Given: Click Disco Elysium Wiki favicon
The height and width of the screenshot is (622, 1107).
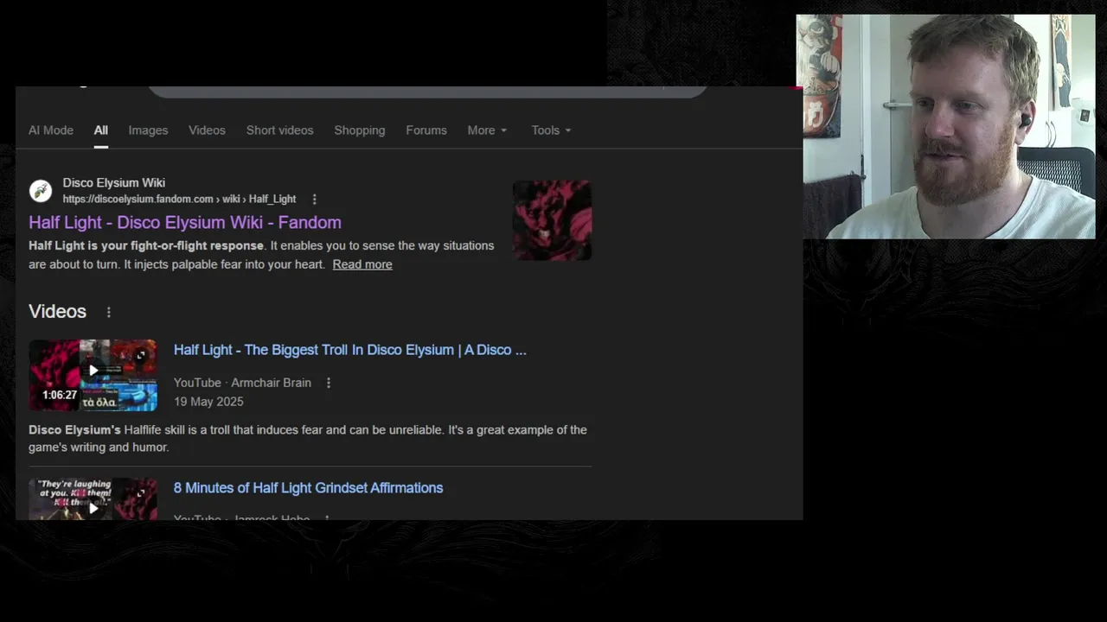Looking at the screenshot, I should [x=41, y=191].
